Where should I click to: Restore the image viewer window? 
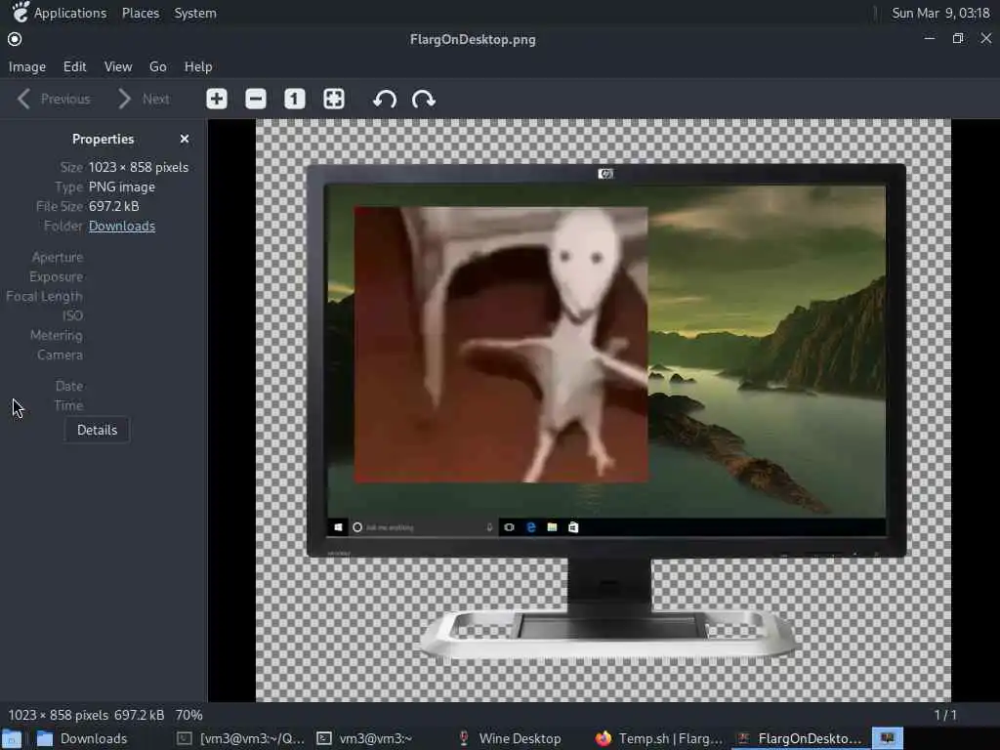click(958, 38)
